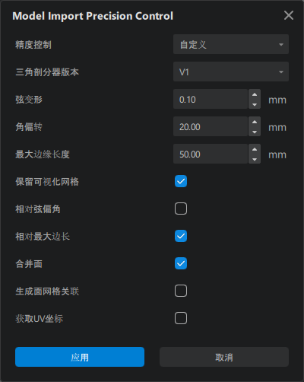Decrease the 弦变形 value with down arrow
Screen dimensions: 304x382
(x=255, y=104)
